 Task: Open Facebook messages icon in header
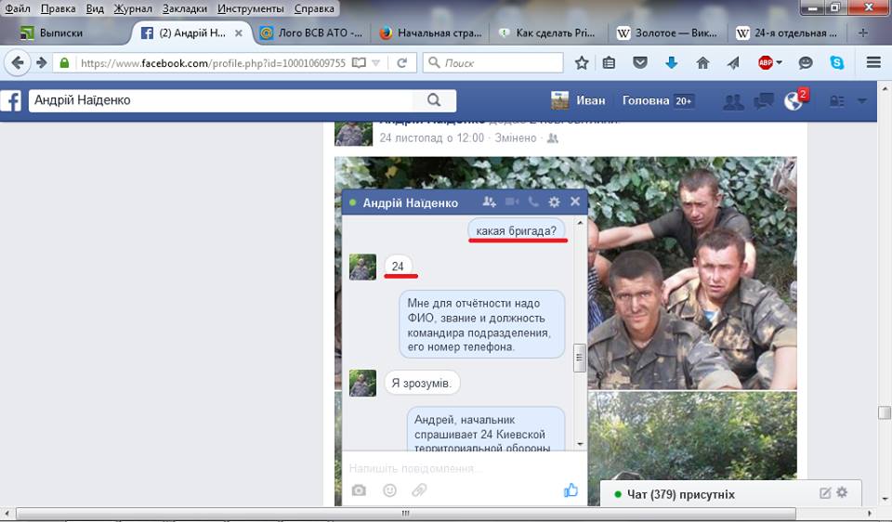[764, 101]
